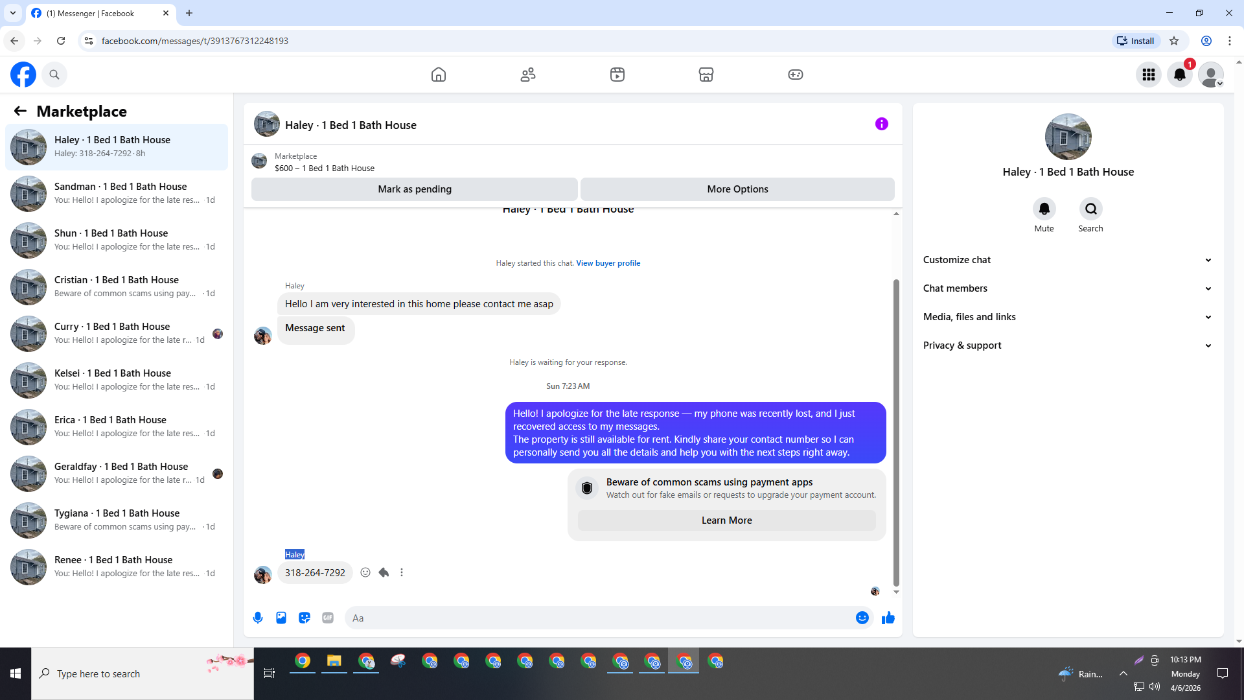Click the Windows taskbar search box
The image size is (1244, 700).
tap(143, 674)
